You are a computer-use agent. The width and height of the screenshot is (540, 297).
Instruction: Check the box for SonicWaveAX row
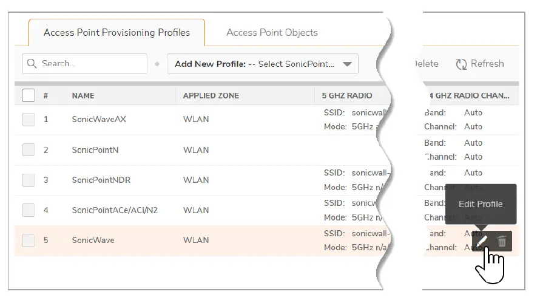coord(29,120)
